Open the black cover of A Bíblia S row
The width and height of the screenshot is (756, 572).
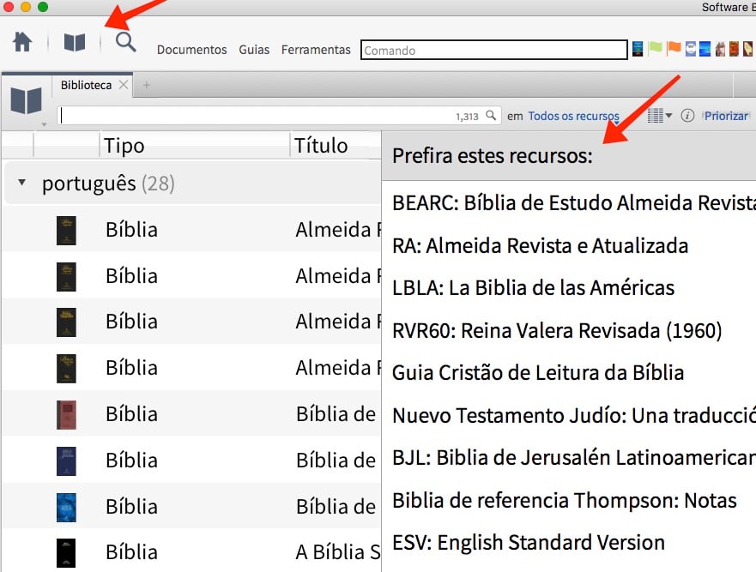pos(67,553)
